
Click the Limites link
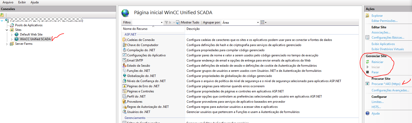[x=378, y=102]
